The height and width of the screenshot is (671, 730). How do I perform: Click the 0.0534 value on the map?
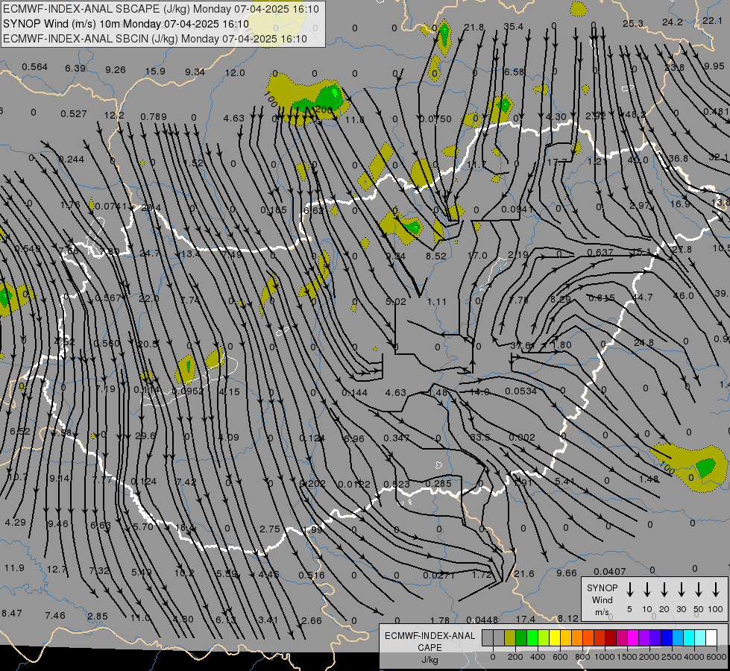[x=520, y=391]
